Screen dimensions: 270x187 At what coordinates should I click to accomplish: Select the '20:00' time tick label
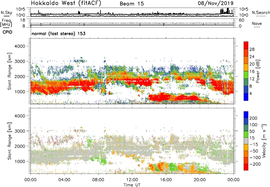pyautogui.click(x=199, y=180)
